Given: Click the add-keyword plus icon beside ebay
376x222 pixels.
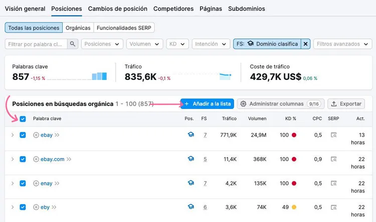Looking at the screenshot, I should [36, 135].
